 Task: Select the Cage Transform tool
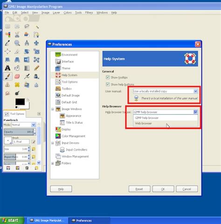click(x=36, y=60)
